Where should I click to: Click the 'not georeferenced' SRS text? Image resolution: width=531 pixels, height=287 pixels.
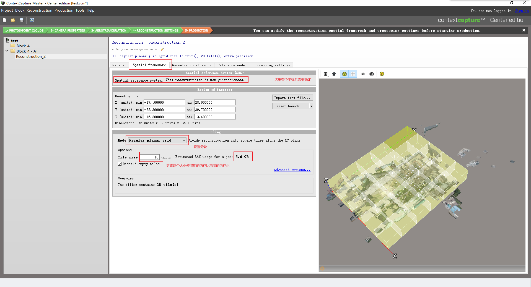click(x=204, y=80)
